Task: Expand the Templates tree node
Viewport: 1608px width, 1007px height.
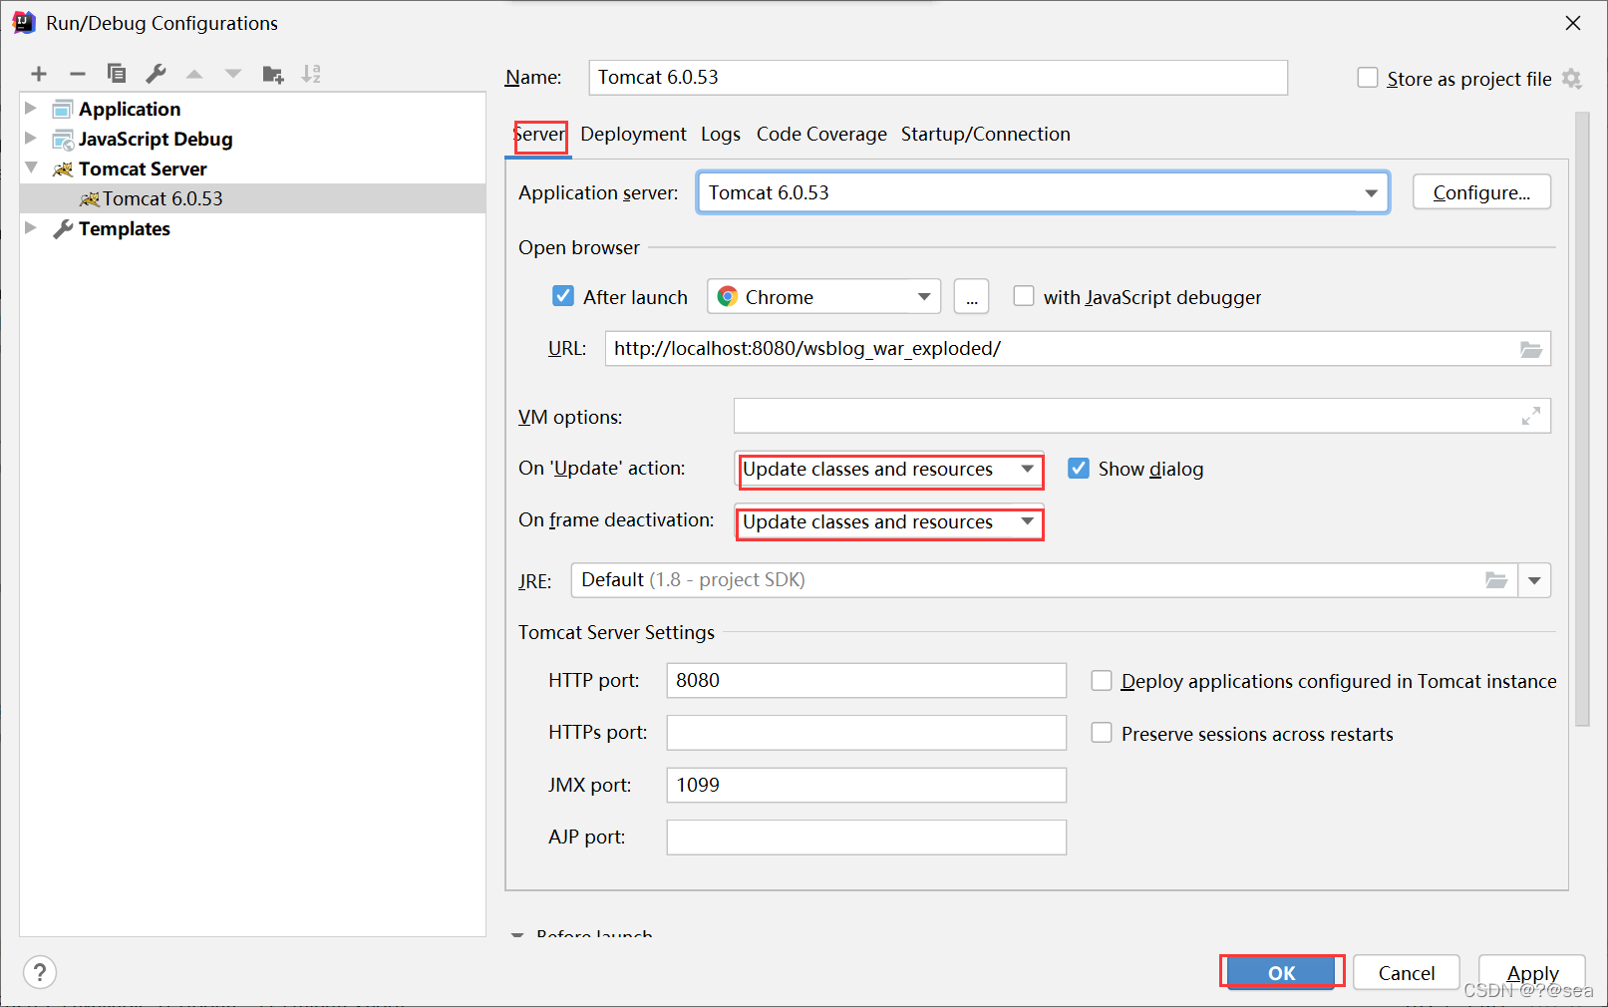Action: pos(31,227)
